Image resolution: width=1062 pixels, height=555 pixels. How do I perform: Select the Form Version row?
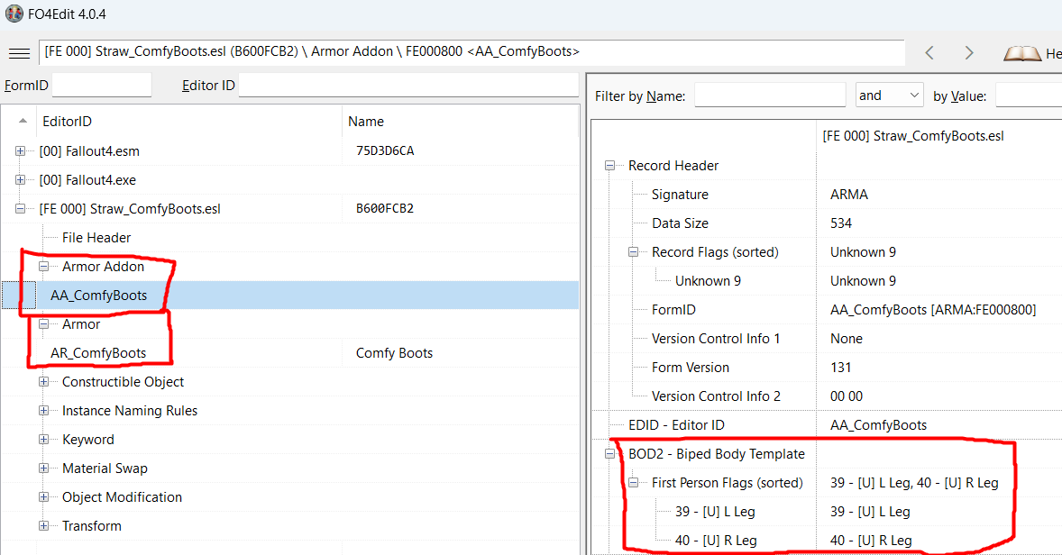691,368
